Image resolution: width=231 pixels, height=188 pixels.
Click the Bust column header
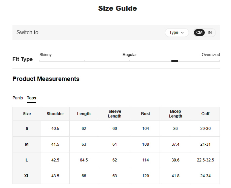pyautogui.click(x=145, y=114)
